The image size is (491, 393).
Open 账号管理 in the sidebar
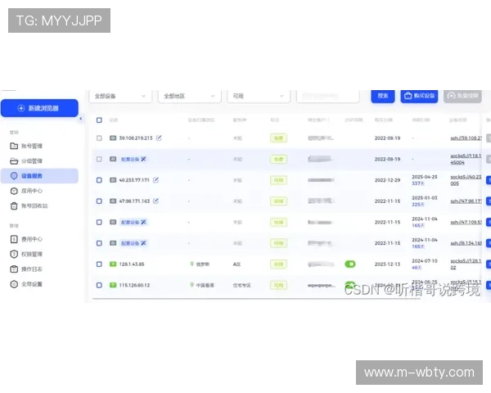[32, 146]
